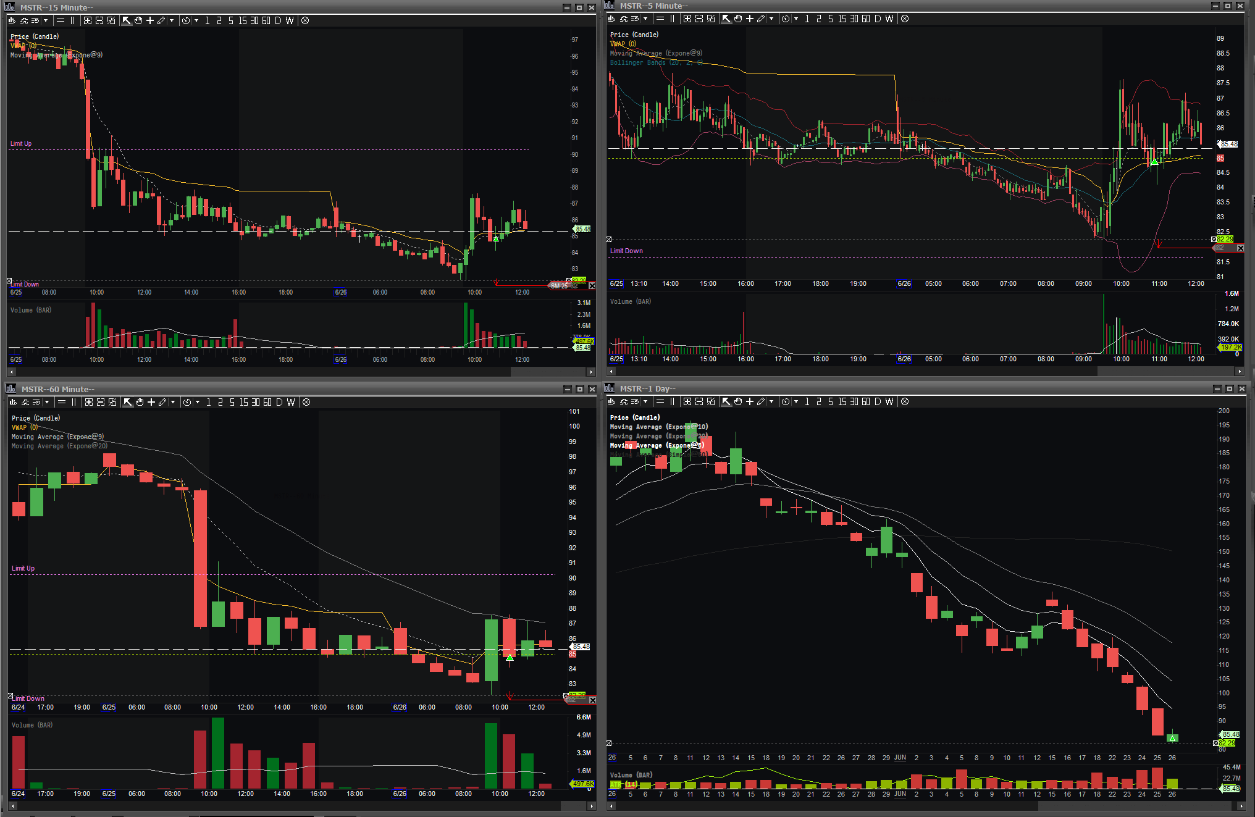Reset zoom icon in 5 Minute chart toolbar
Image resolution: width=1255 pixels, height=817 pixels.
[x=711, y=19]
